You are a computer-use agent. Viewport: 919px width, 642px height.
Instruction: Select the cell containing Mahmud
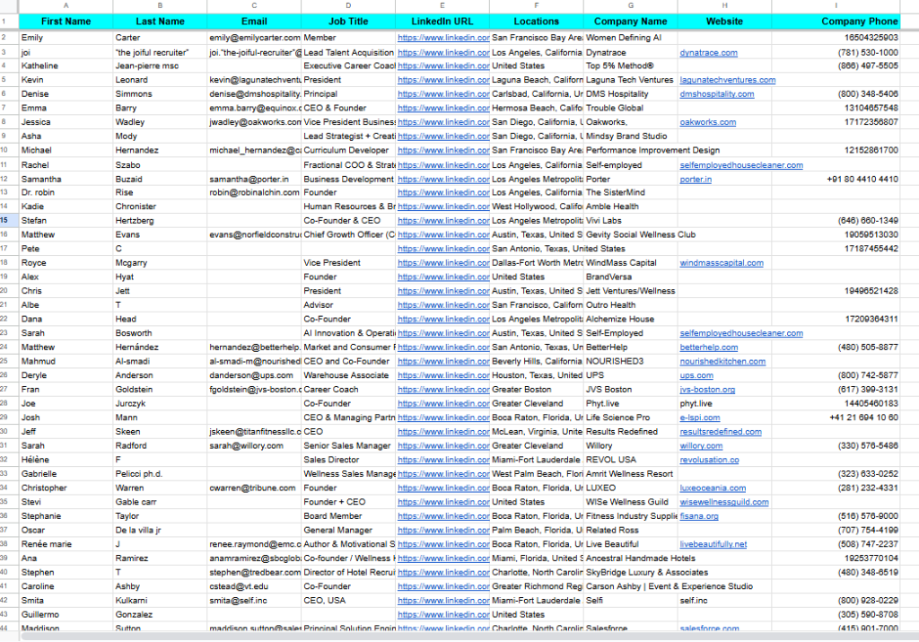[x=66, y=361]
